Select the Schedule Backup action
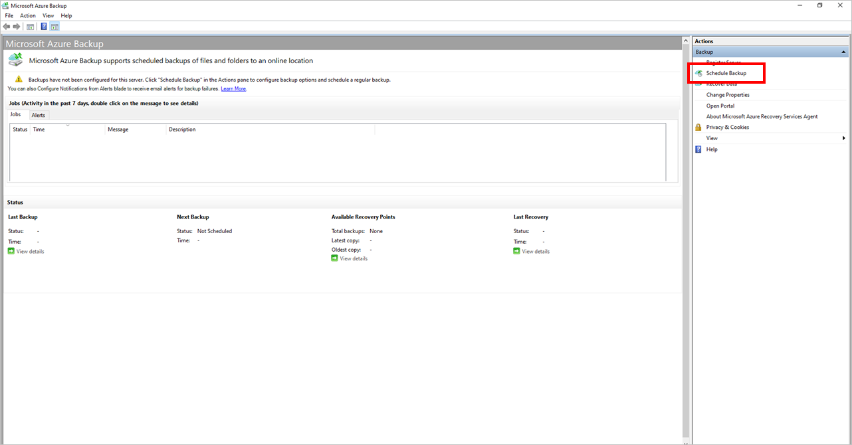852x445 pixels. pos(726,73)
